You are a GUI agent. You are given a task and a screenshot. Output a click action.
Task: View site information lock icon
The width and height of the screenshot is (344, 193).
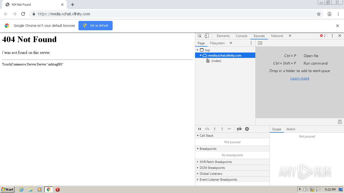coord(34,14)
